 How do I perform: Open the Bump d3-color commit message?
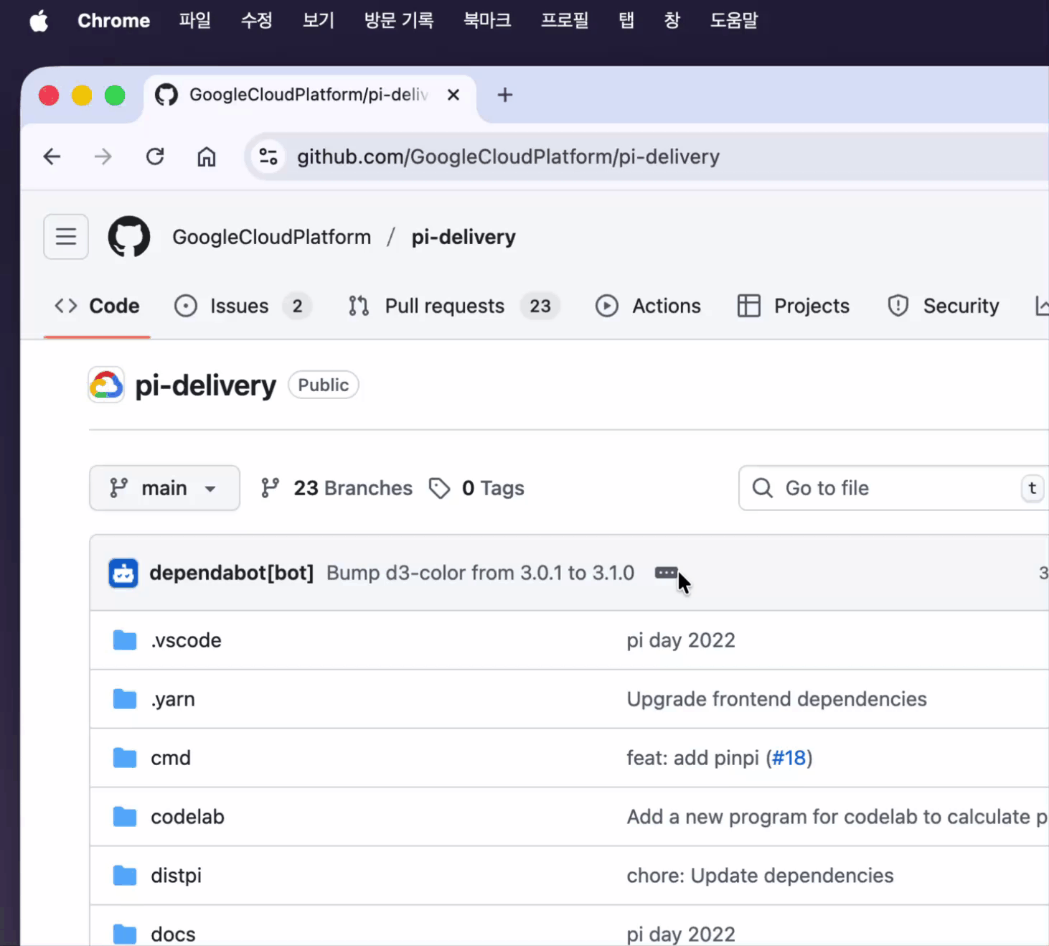(480, 573)
